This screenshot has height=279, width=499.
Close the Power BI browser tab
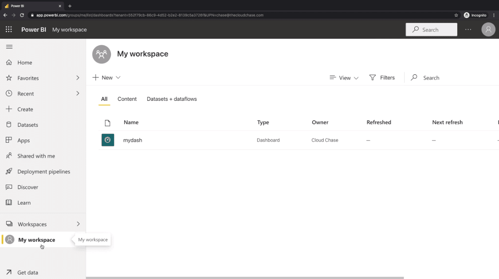(60, 6)
